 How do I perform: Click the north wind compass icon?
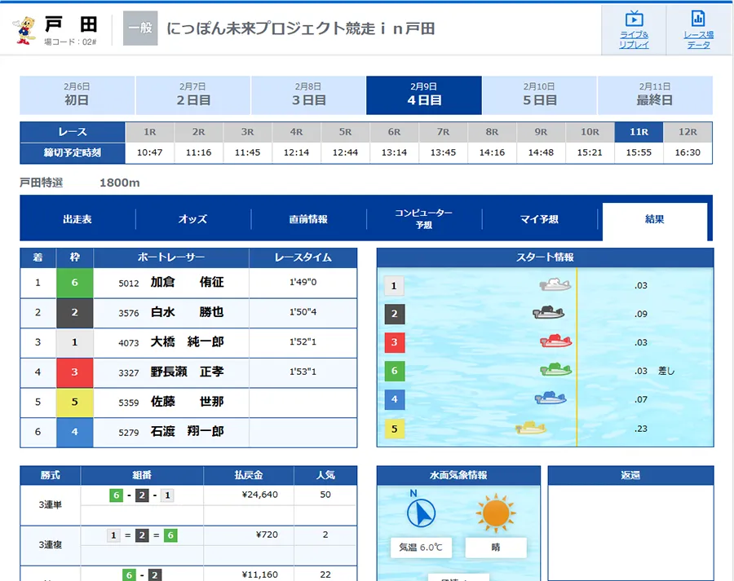[x=421, y=512]
